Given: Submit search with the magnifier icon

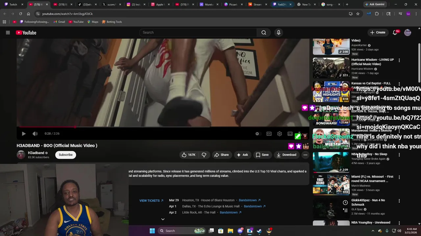Looking at the screenshot, I should pos(264,32).
